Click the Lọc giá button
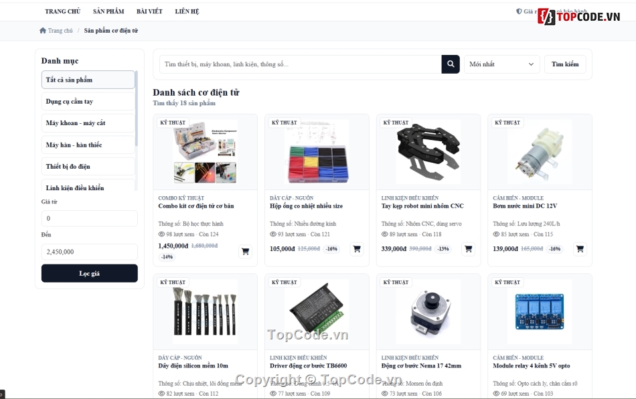The width and height of the screenshot is (636, 399). pos(89,273)
